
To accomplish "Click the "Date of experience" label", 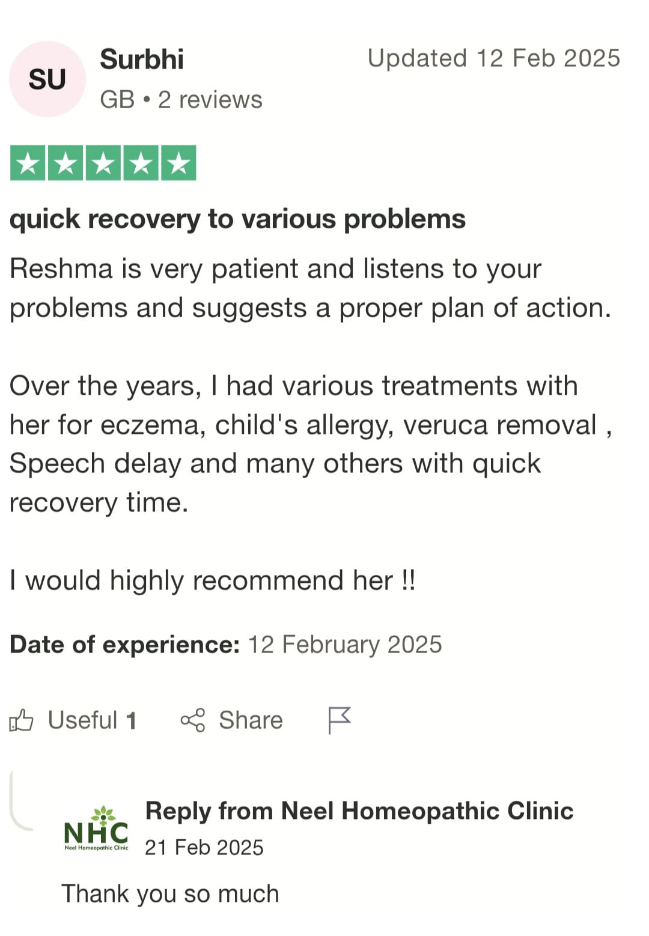I will [125, 645].
